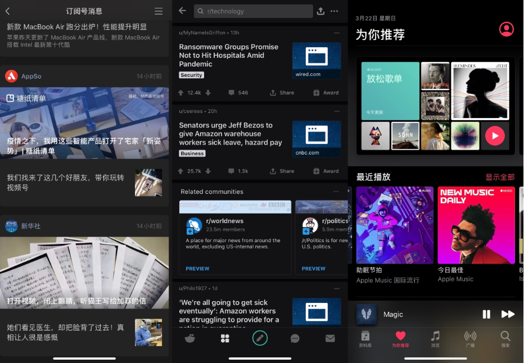Switch to the 为你推荐 For You tab
Viewport: 524px width, 363px height.
click(x=400, y=339)
